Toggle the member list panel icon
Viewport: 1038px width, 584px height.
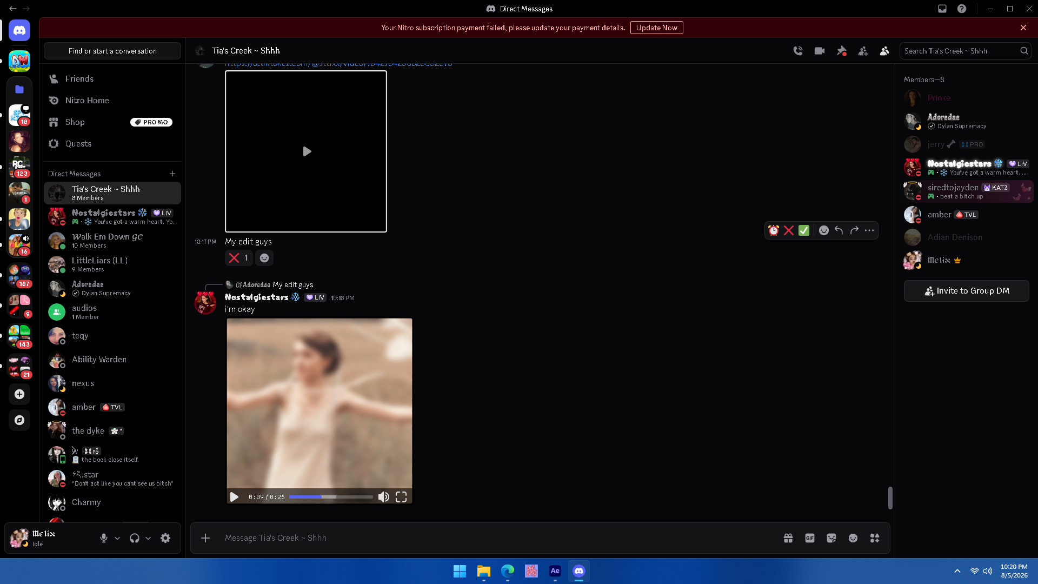tap(884, 51)
